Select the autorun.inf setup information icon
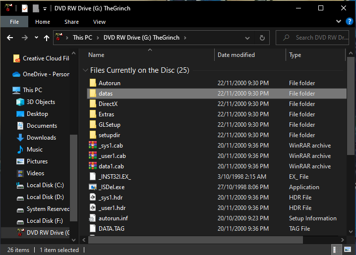 point(92,218)
